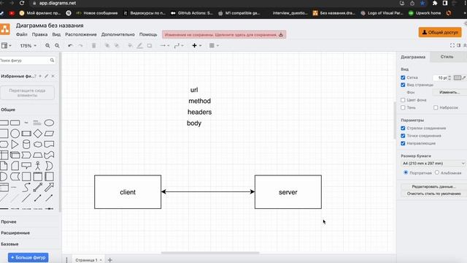Open the connection arrow style dropdown
The image size is (467, 263).
pyautogui.click(x=165, y=45)
